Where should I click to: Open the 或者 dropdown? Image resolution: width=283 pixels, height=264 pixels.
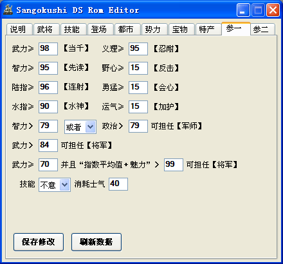click(x=80, y=127)
